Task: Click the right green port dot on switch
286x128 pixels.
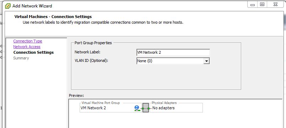Action: tap(149, 109)
